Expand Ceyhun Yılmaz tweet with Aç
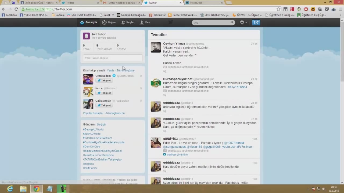This screenshot has width=344, height=193. pyautogui.click(x=165, y=71)
